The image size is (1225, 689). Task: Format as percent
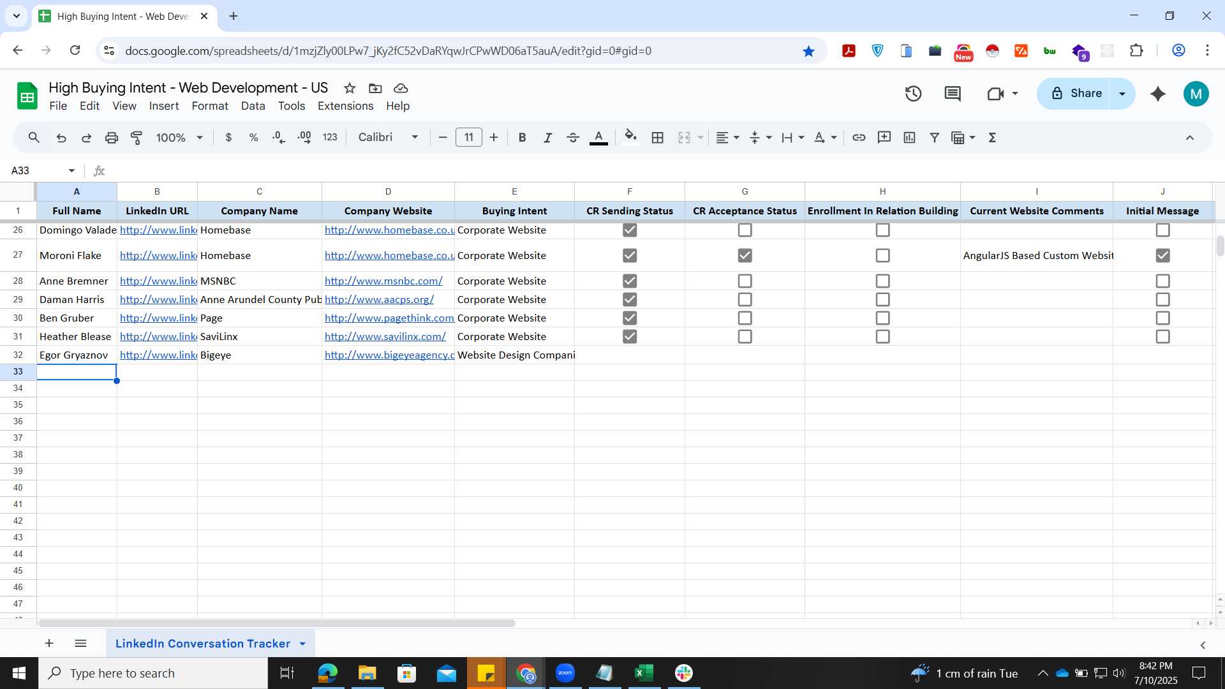coord(253,137)
